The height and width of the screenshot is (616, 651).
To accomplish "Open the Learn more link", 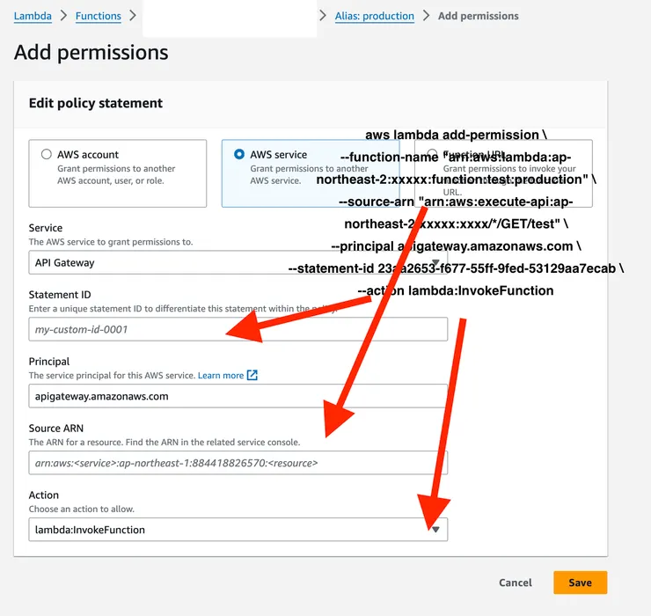I will tap(221, 376).
